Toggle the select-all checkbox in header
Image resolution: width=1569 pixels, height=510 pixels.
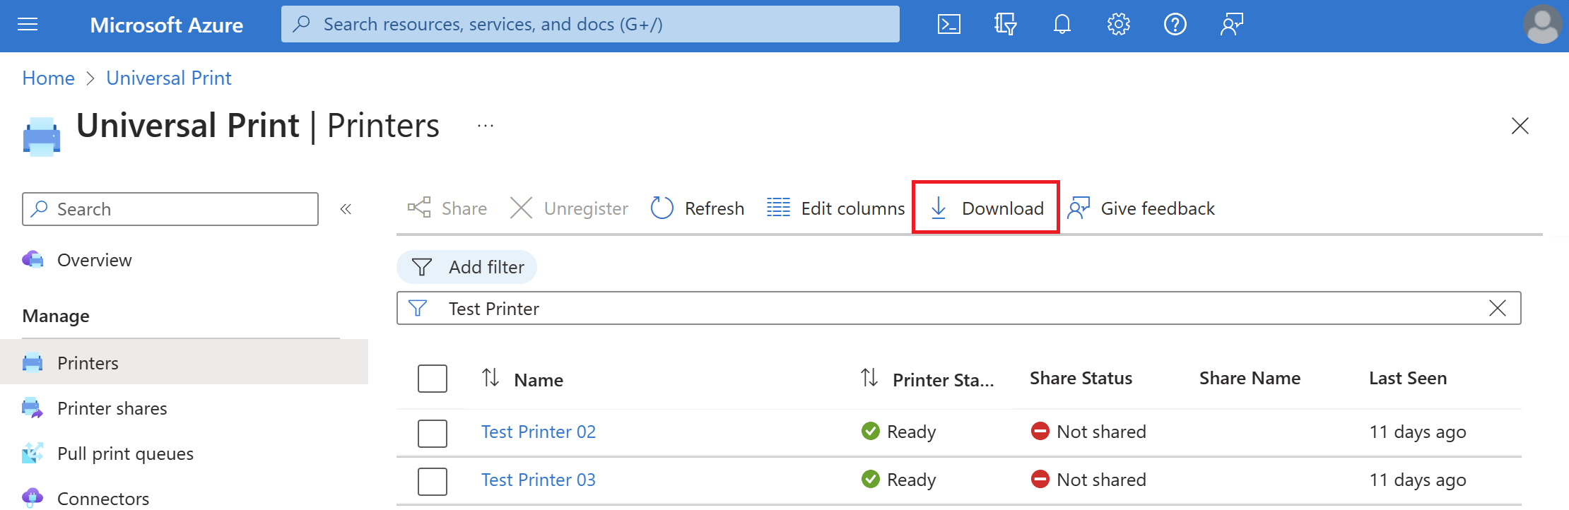point(432,379)
